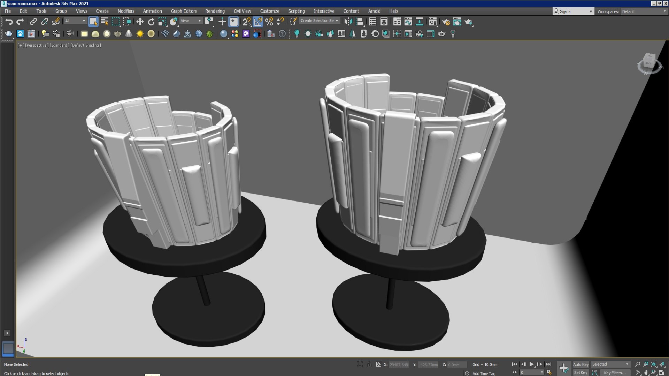Open the selection filter All dropdown
The height and width of the screenshot is (376, 669).
click(75, 21)
